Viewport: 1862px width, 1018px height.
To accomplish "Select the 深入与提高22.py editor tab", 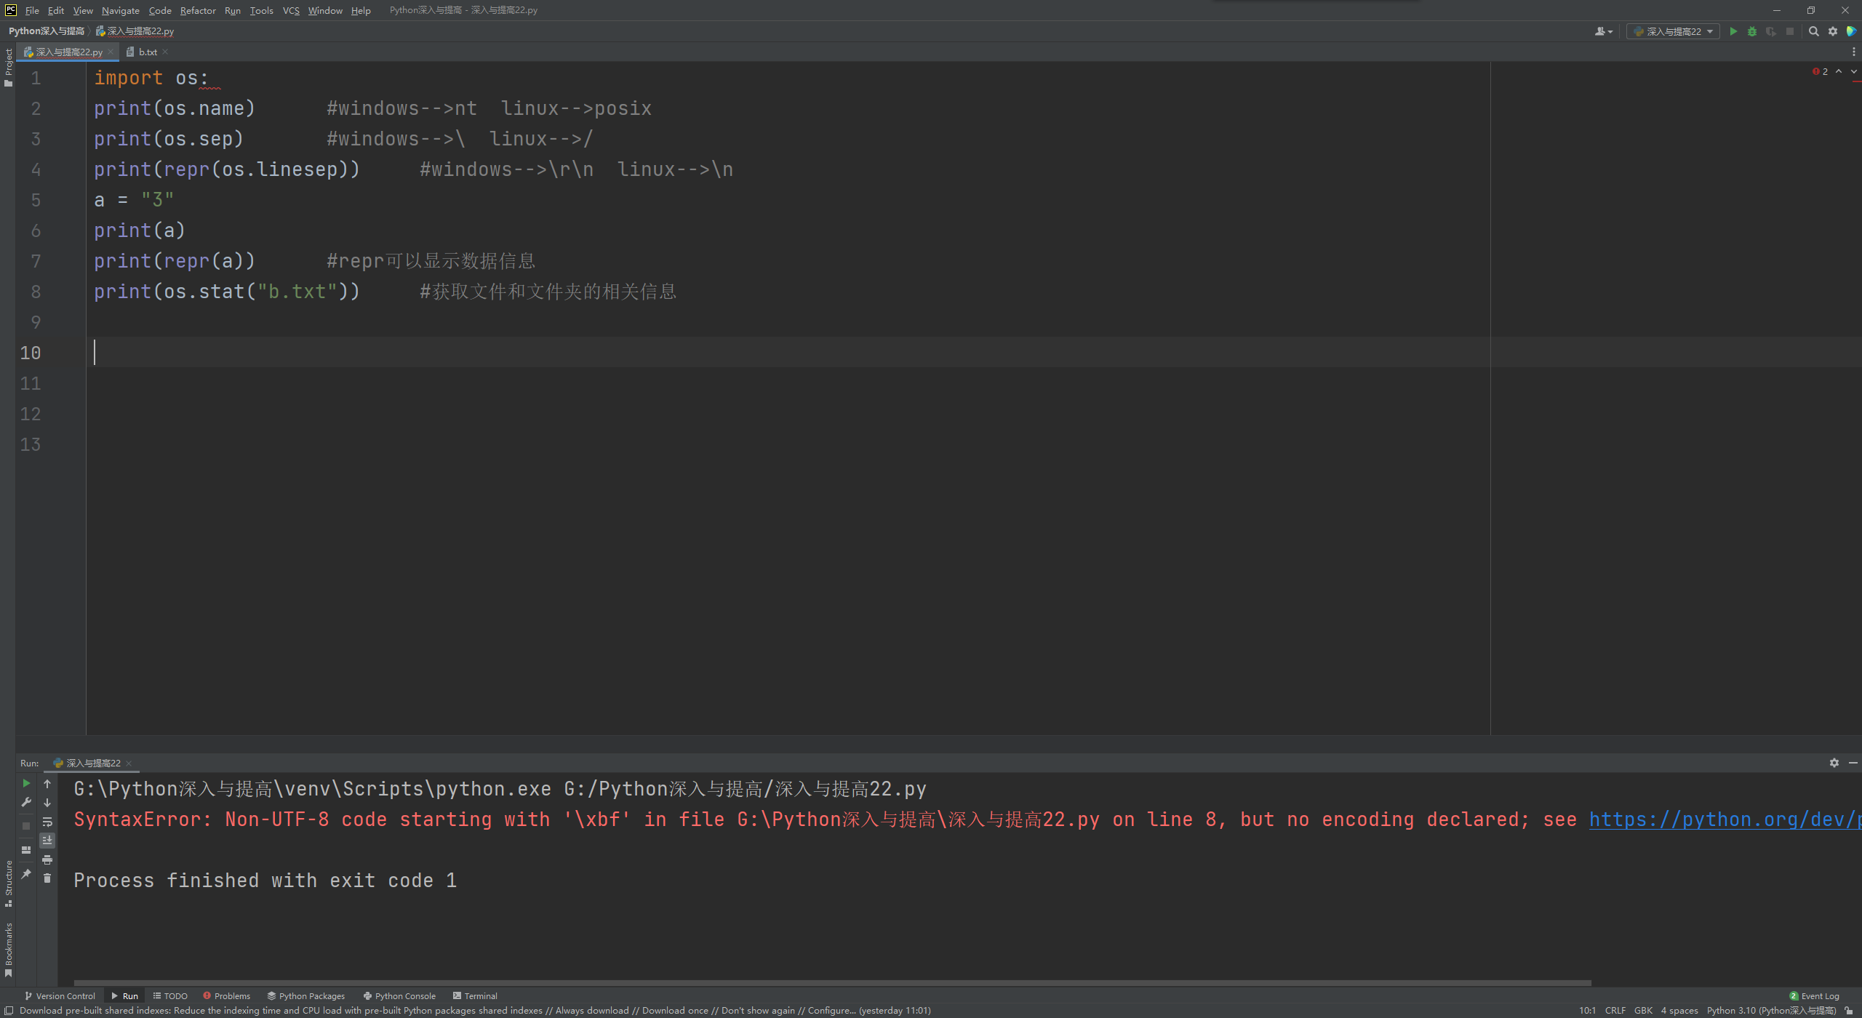I will click(x=68, y=52).
